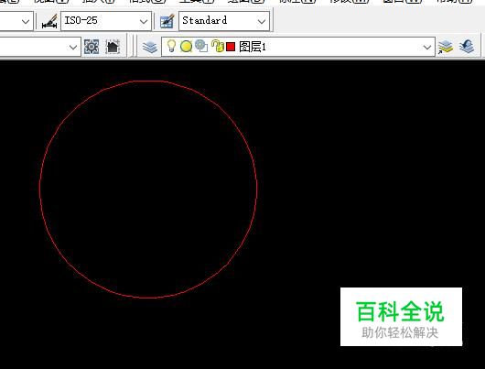Click the house-shaped workspace icon
The height and width of the screenshot is (369, 485).
click(113, 47)
